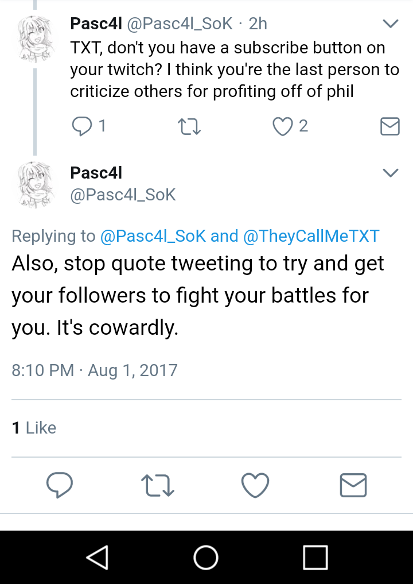View who liked via 1 Like
The width and height of the screenshot is (413, 584).
point(34,428)
